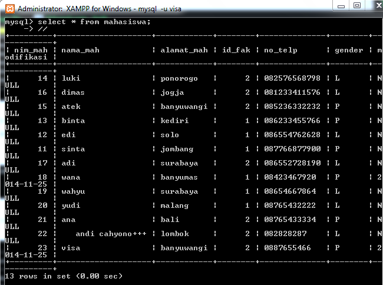Click the address 'kediri'
Image resolution: width=383 pixels, height=285 pixels.
174,121
